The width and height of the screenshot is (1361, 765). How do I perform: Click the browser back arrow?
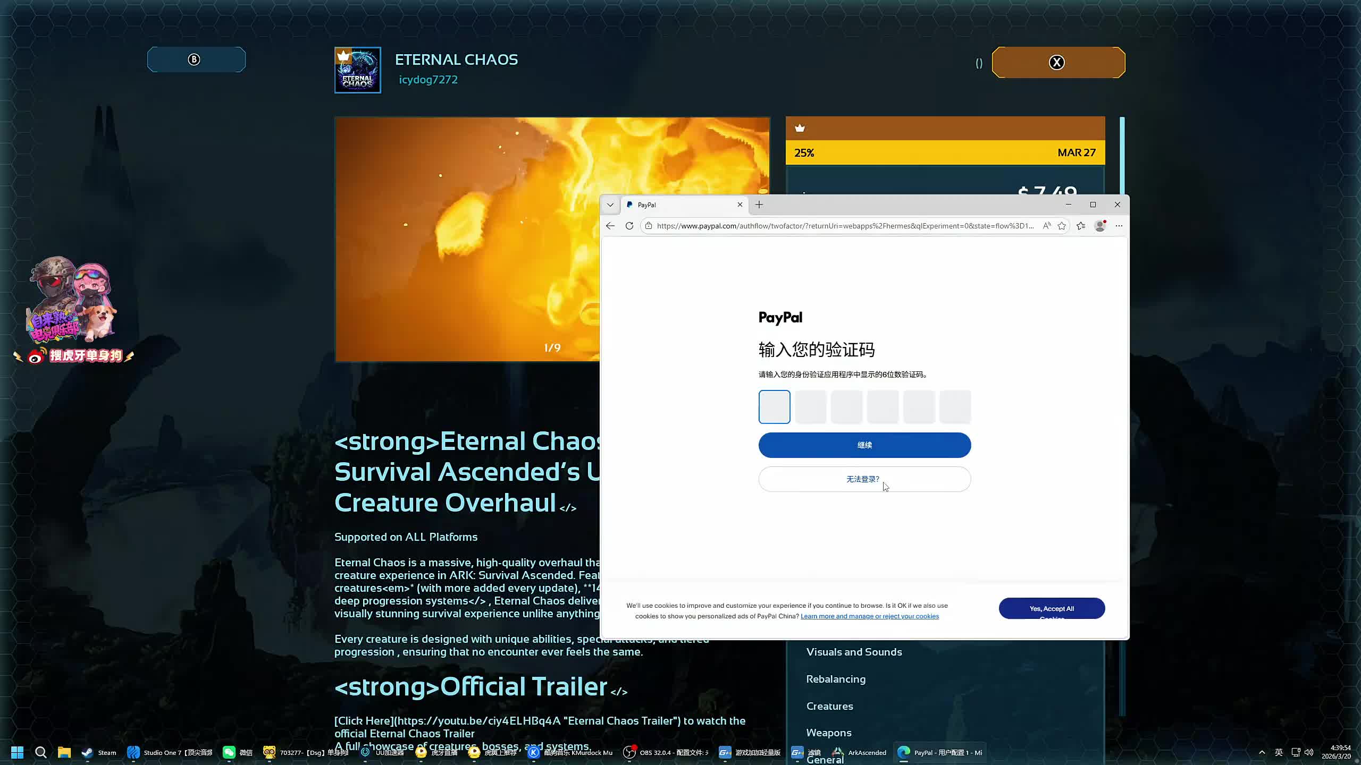tap(610, 226)
